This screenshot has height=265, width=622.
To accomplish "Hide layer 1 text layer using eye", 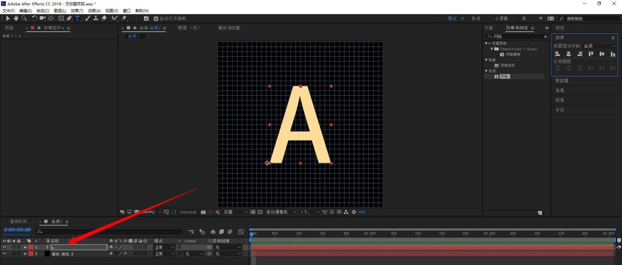I will click(x=4, y=247).
